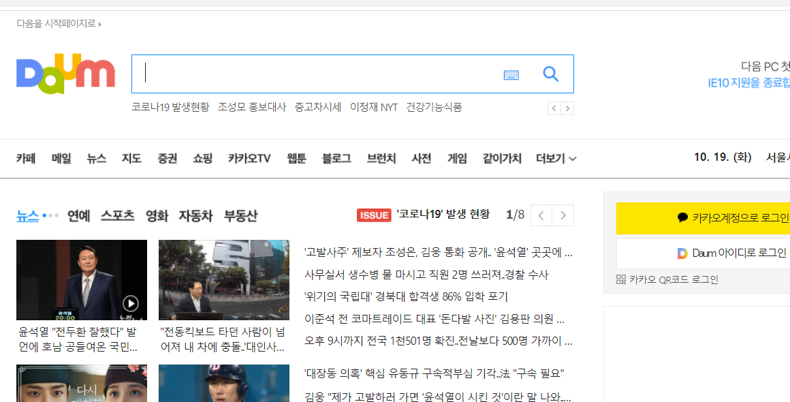
Task: Open the 지도 menu
Action: tap(131, 158)
